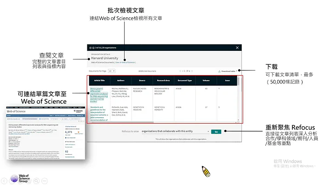The width and height of the screenshot is (331, 185).
Task: Click the 'Richards, Sue' authors cell
Action: click(120, 111)
